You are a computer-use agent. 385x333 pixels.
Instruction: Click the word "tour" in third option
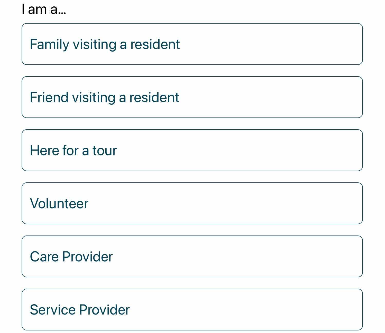105,151
